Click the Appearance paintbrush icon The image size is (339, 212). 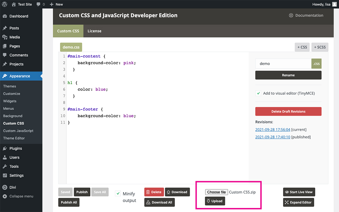tap(5, 76)
